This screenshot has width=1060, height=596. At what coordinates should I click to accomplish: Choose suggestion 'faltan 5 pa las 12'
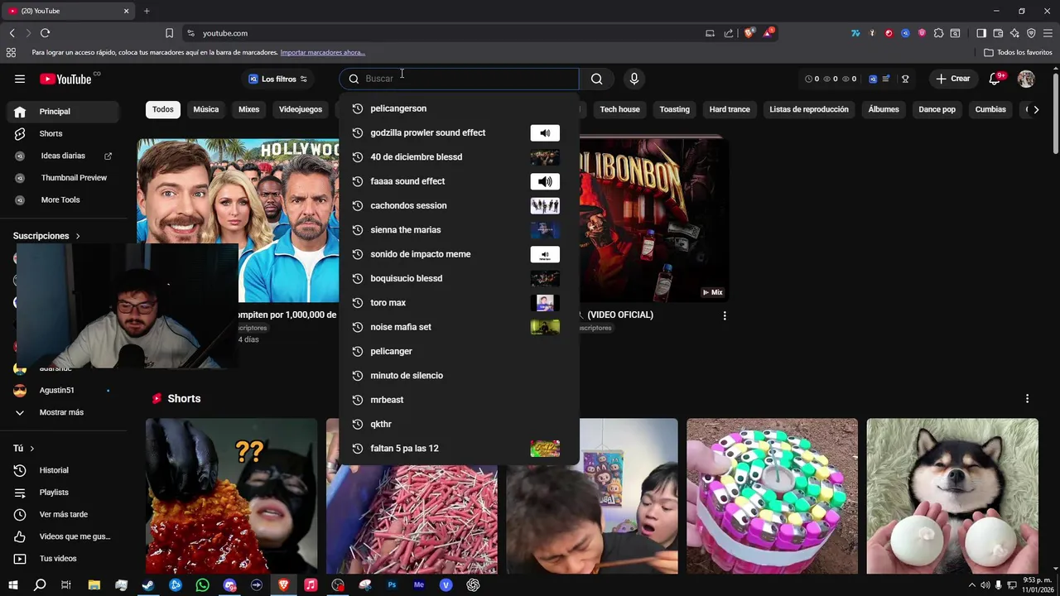click(x=459, y=448)
